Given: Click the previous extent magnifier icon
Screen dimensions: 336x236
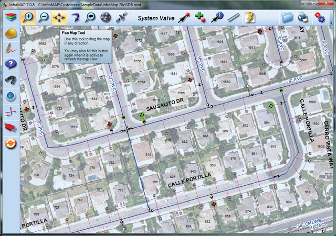Looking at the screenshot, I should tap(90, 17).
